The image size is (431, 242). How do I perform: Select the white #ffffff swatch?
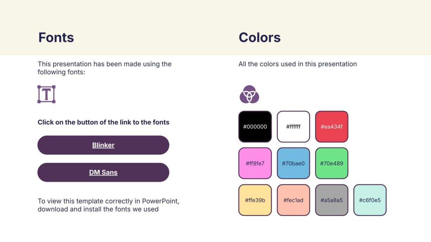pos(293,127)
